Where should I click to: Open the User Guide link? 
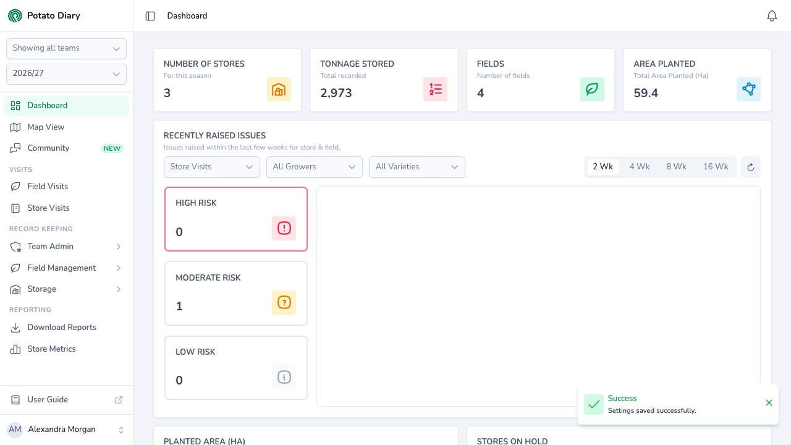tap(67, 400)
